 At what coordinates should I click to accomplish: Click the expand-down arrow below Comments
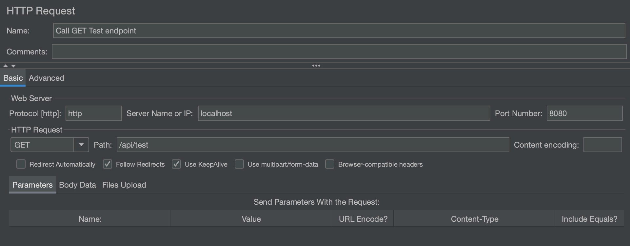[x=13, y=66]
